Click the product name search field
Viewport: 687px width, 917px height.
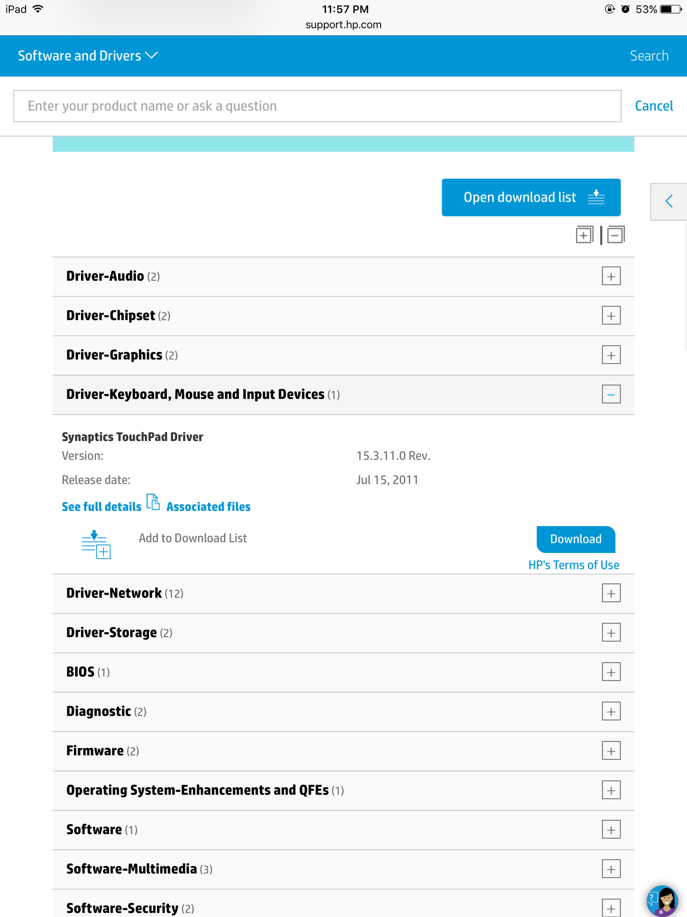pos(317,106)
